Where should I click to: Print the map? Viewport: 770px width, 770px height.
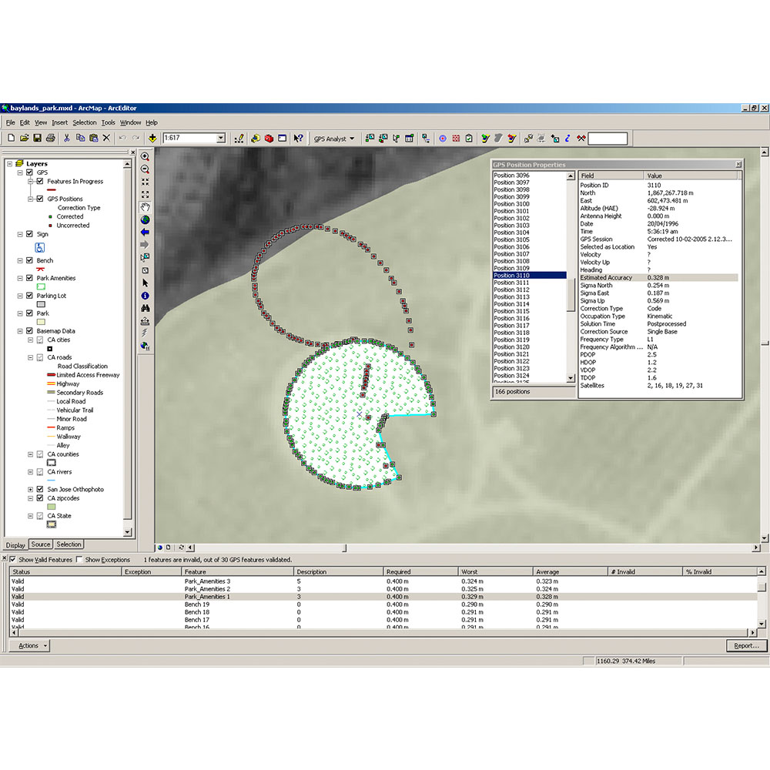point(50,139)
